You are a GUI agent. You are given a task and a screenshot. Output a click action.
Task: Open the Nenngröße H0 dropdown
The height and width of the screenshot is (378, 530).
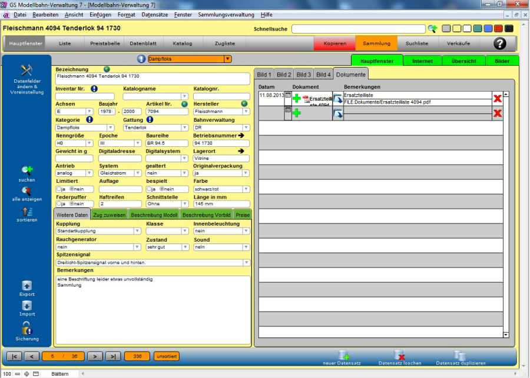(90, 143)
